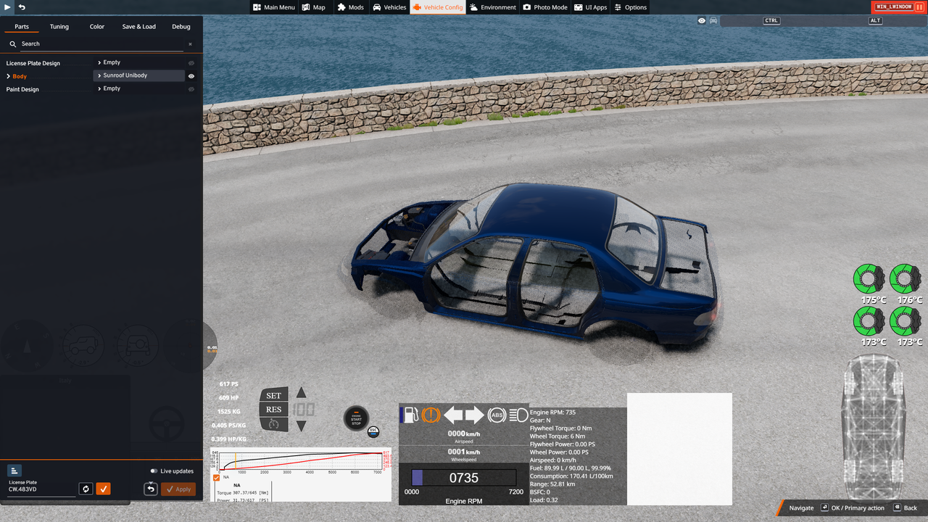Open the Environment settings menu
Image resolution: width=928 pixels, height=522 pixels.
click(493, 7)
